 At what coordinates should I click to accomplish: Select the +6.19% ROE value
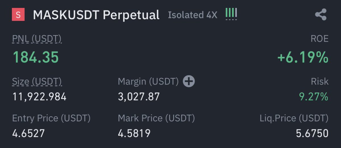click(303, 58)
